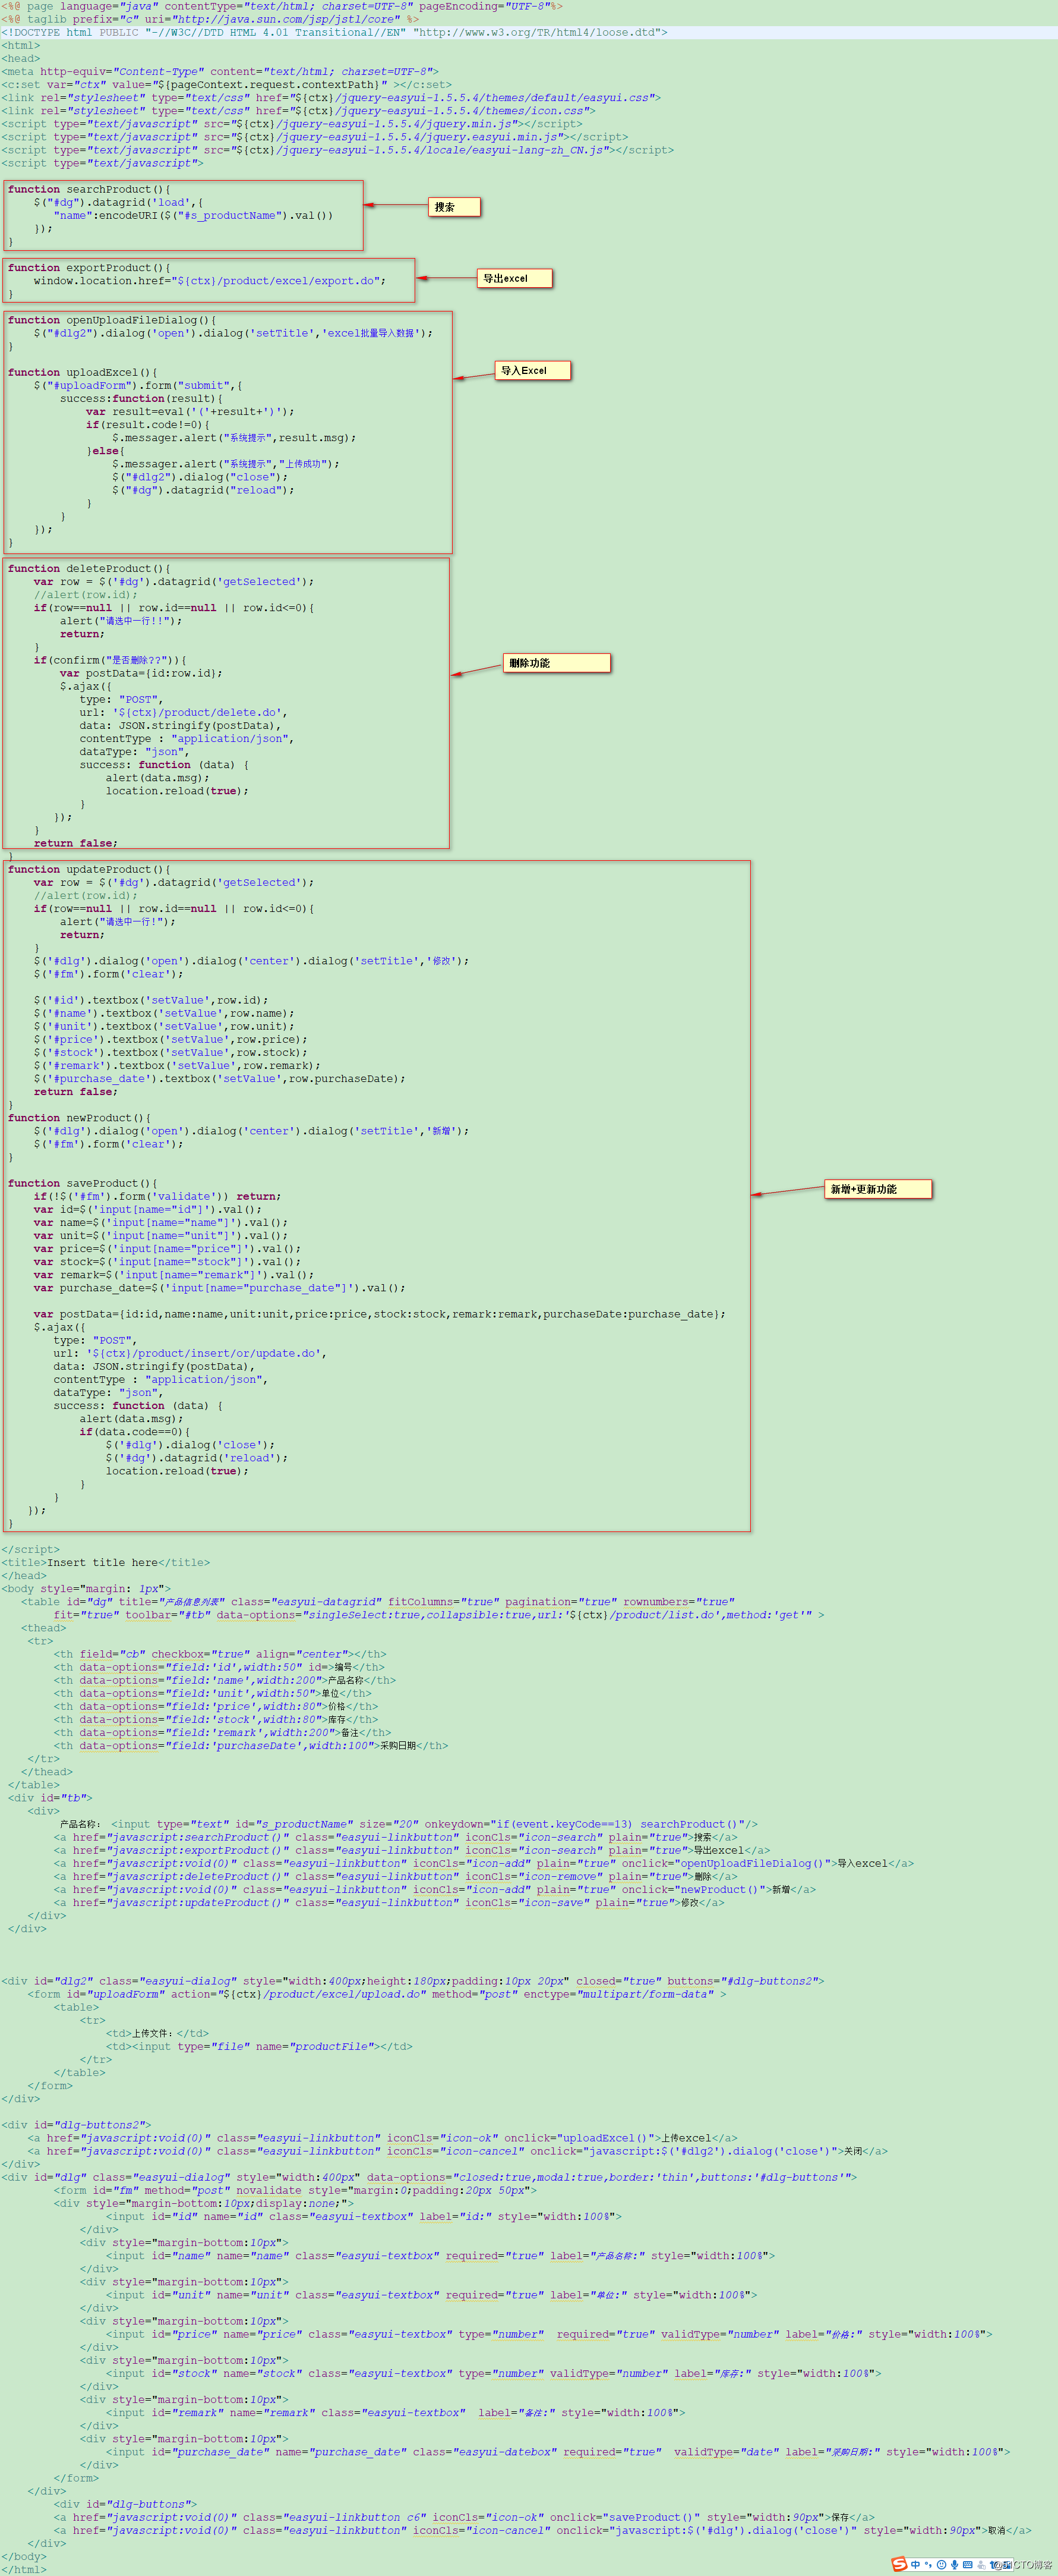Click the Sogou S logo icon

(x=899, y=2564)
